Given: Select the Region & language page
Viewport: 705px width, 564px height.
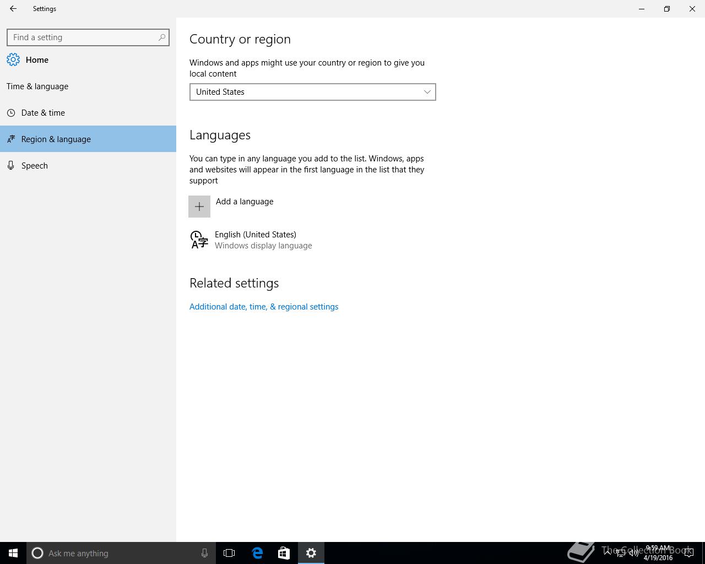Looking at the screenshot, I should [88, 139].
